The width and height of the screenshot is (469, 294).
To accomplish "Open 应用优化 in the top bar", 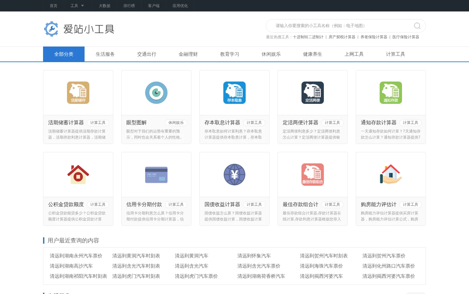I will click(180, 6).
